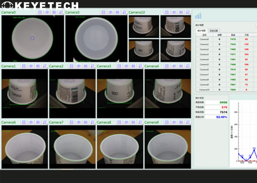Click the fit-view icon for Camera9

coord(167,122)
